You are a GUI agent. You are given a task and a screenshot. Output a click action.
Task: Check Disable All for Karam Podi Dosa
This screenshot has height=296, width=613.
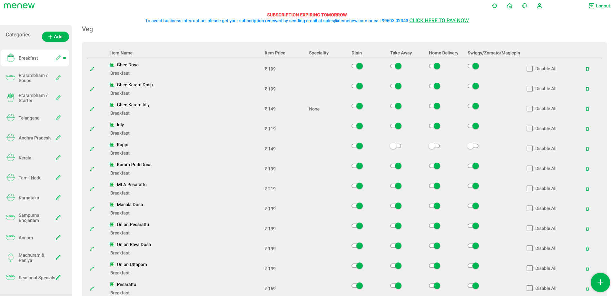(529, 168)
